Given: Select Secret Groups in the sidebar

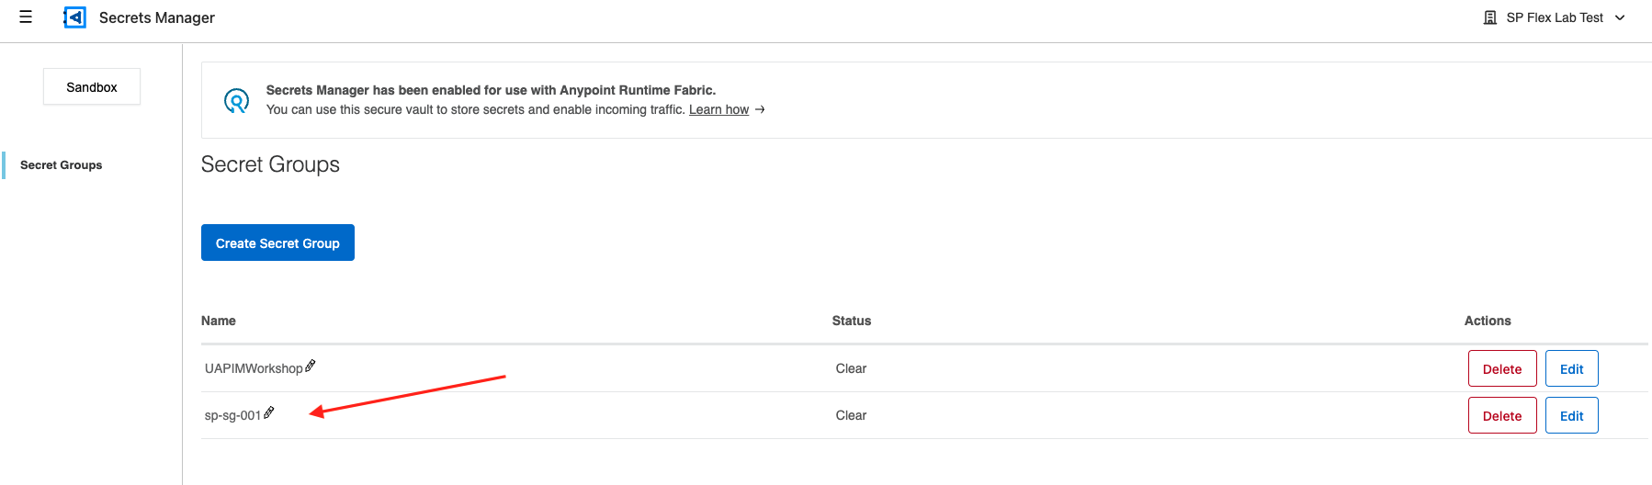Looking at the screenshot, I should (x=61, y=165).
